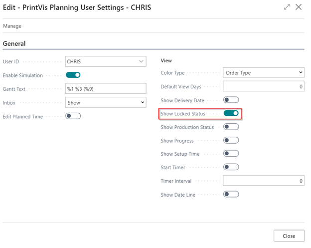Enable Show Setup Time toggle
Viewport: 311px width, 248px height.
(231, 154)
